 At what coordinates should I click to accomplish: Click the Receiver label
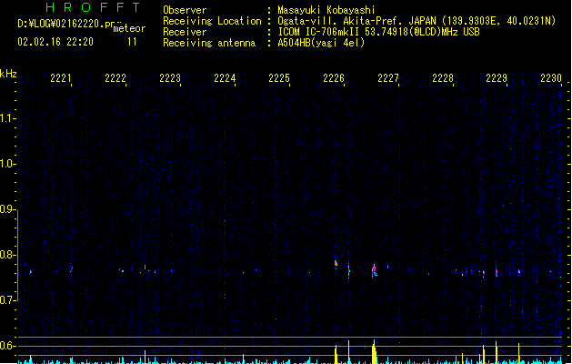185,32
